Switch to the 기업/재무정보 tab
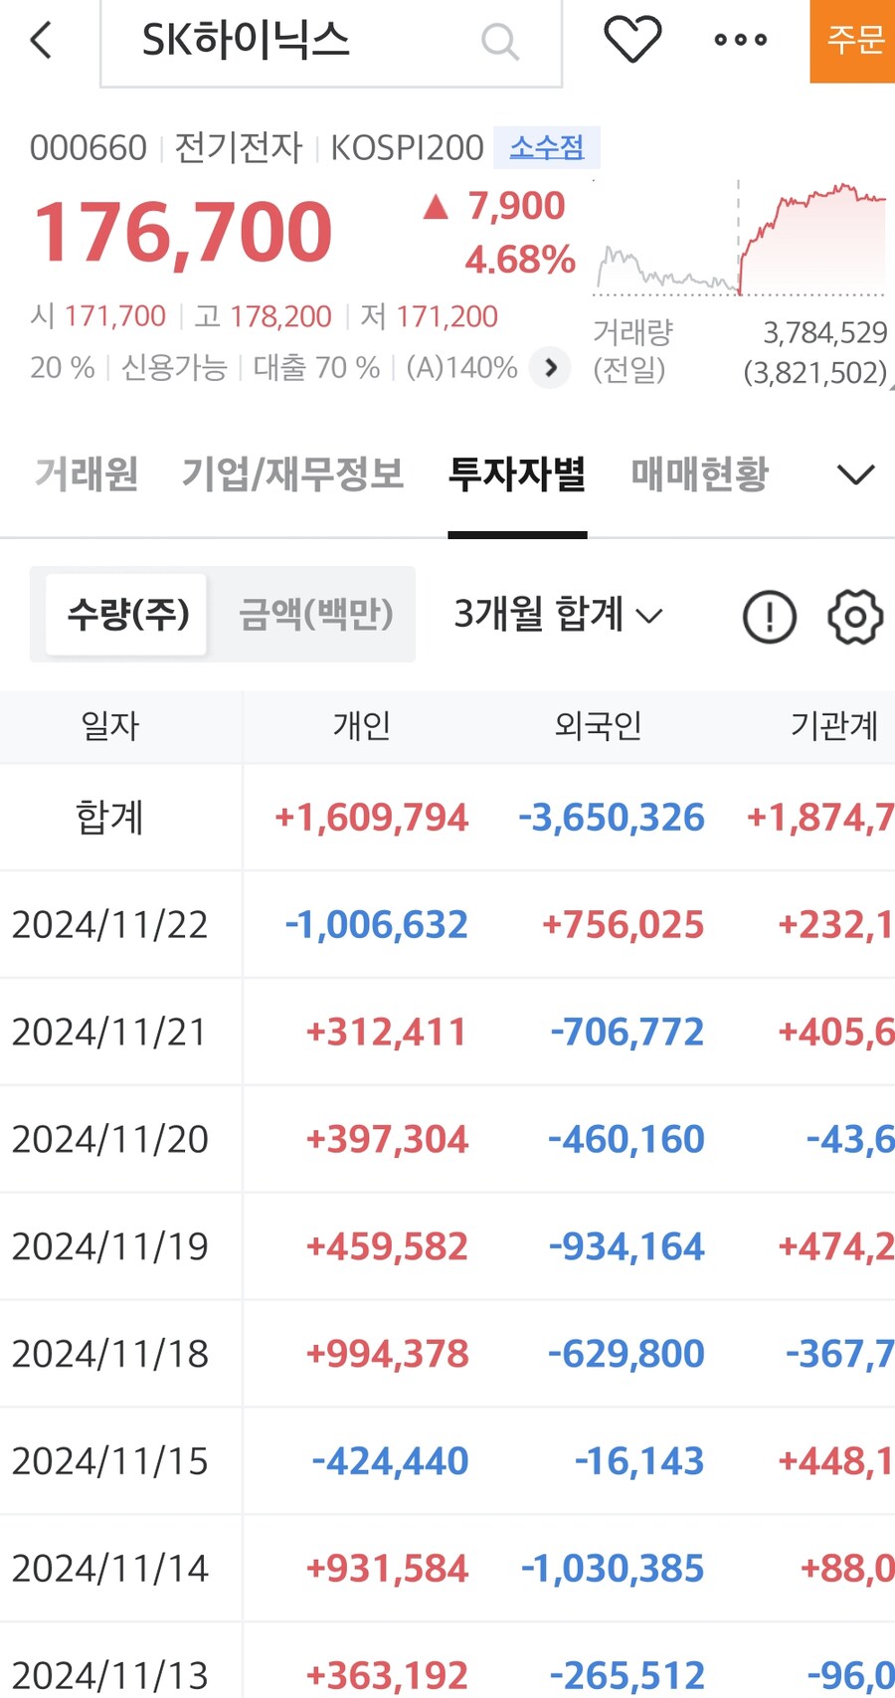This screenshot has height=1698, width=895. pyautogui.click(x=292, y=473)
